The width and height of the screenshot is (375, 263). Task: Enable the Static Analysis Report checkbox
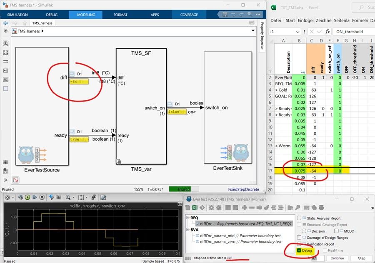tap(299, 218)
